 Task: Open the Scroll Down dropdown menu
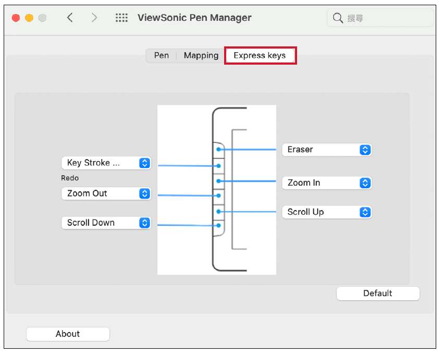tap(106, 223)
